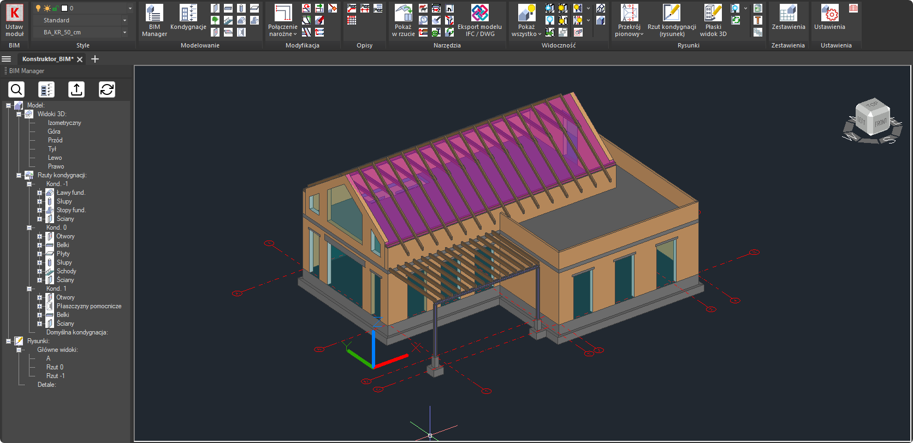Click the Płaski widok 3D icon
Screen dimensions: 913x443
tap(713, 13)
